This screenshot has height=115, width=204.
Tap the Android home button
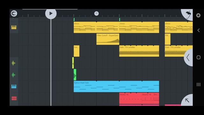coord(198,57)
